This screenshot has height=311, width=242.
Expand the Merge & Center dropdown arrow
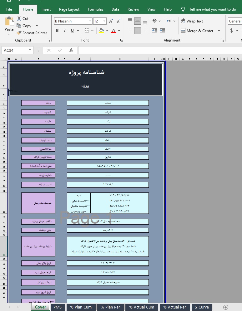pos(219,31)
